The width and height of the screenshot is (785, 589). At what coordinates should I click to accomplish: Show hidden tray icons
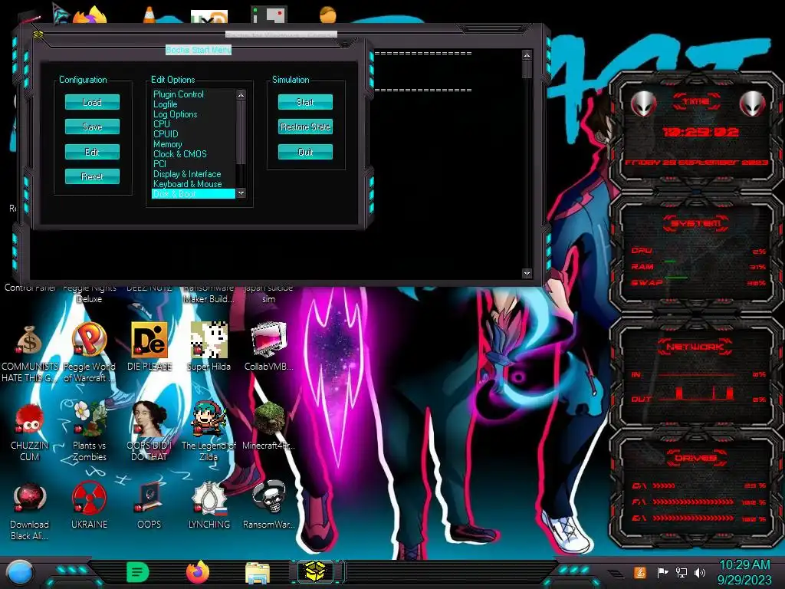click(x=616, y=573)
